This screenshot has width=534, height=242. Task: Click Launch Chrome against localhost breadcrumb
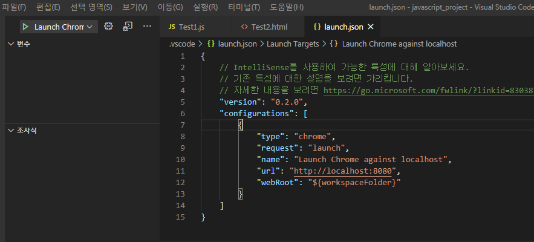(x=399, y=44)
